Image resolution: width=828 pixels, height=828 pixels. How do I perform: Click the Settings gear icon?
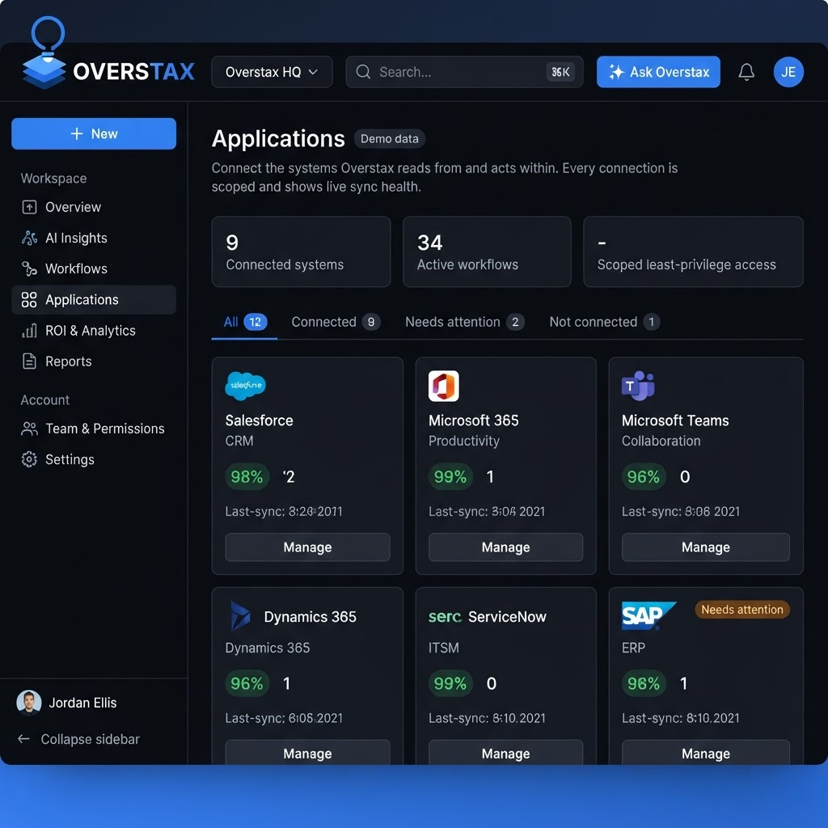click(x=29, y=459)
